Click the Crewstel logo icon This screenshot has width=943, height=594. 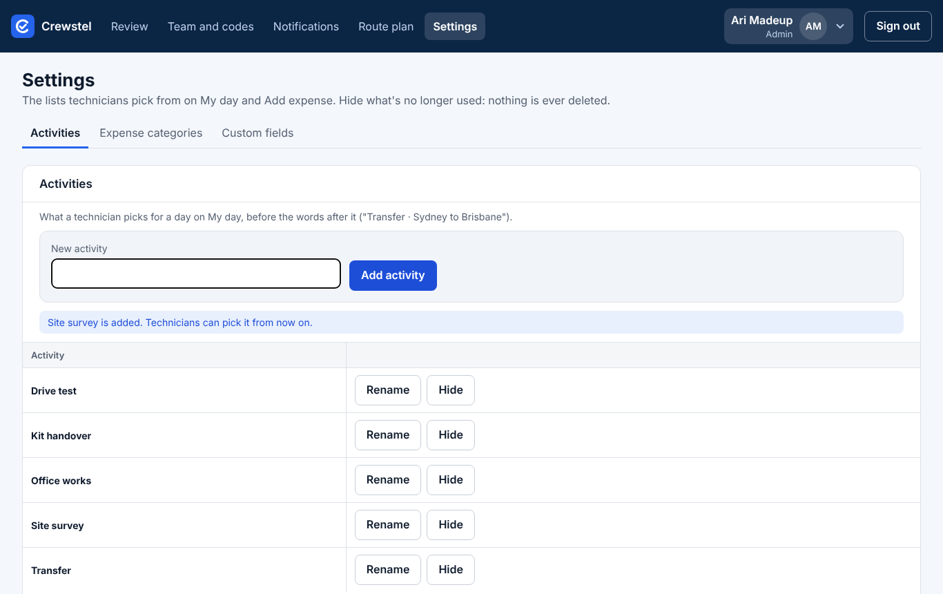click(x=23, y=26)
